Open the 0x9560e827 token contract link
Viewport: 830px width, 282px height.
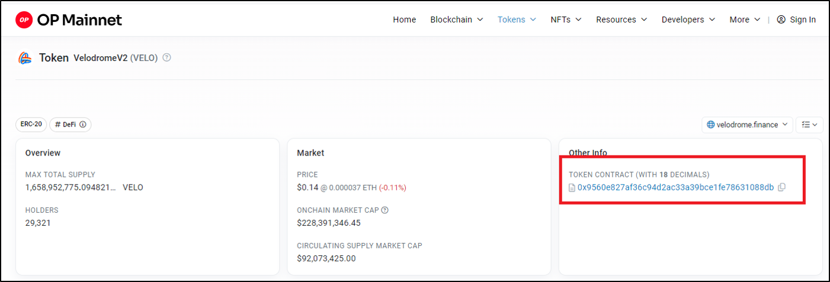coord(675,187)
